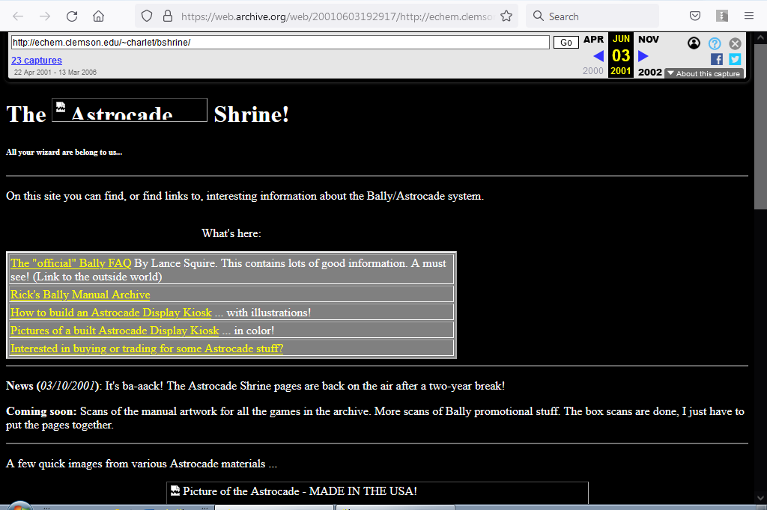
Task: Open How to build an Astrocade Display Kiosk
Action: [x=111, y=313]
